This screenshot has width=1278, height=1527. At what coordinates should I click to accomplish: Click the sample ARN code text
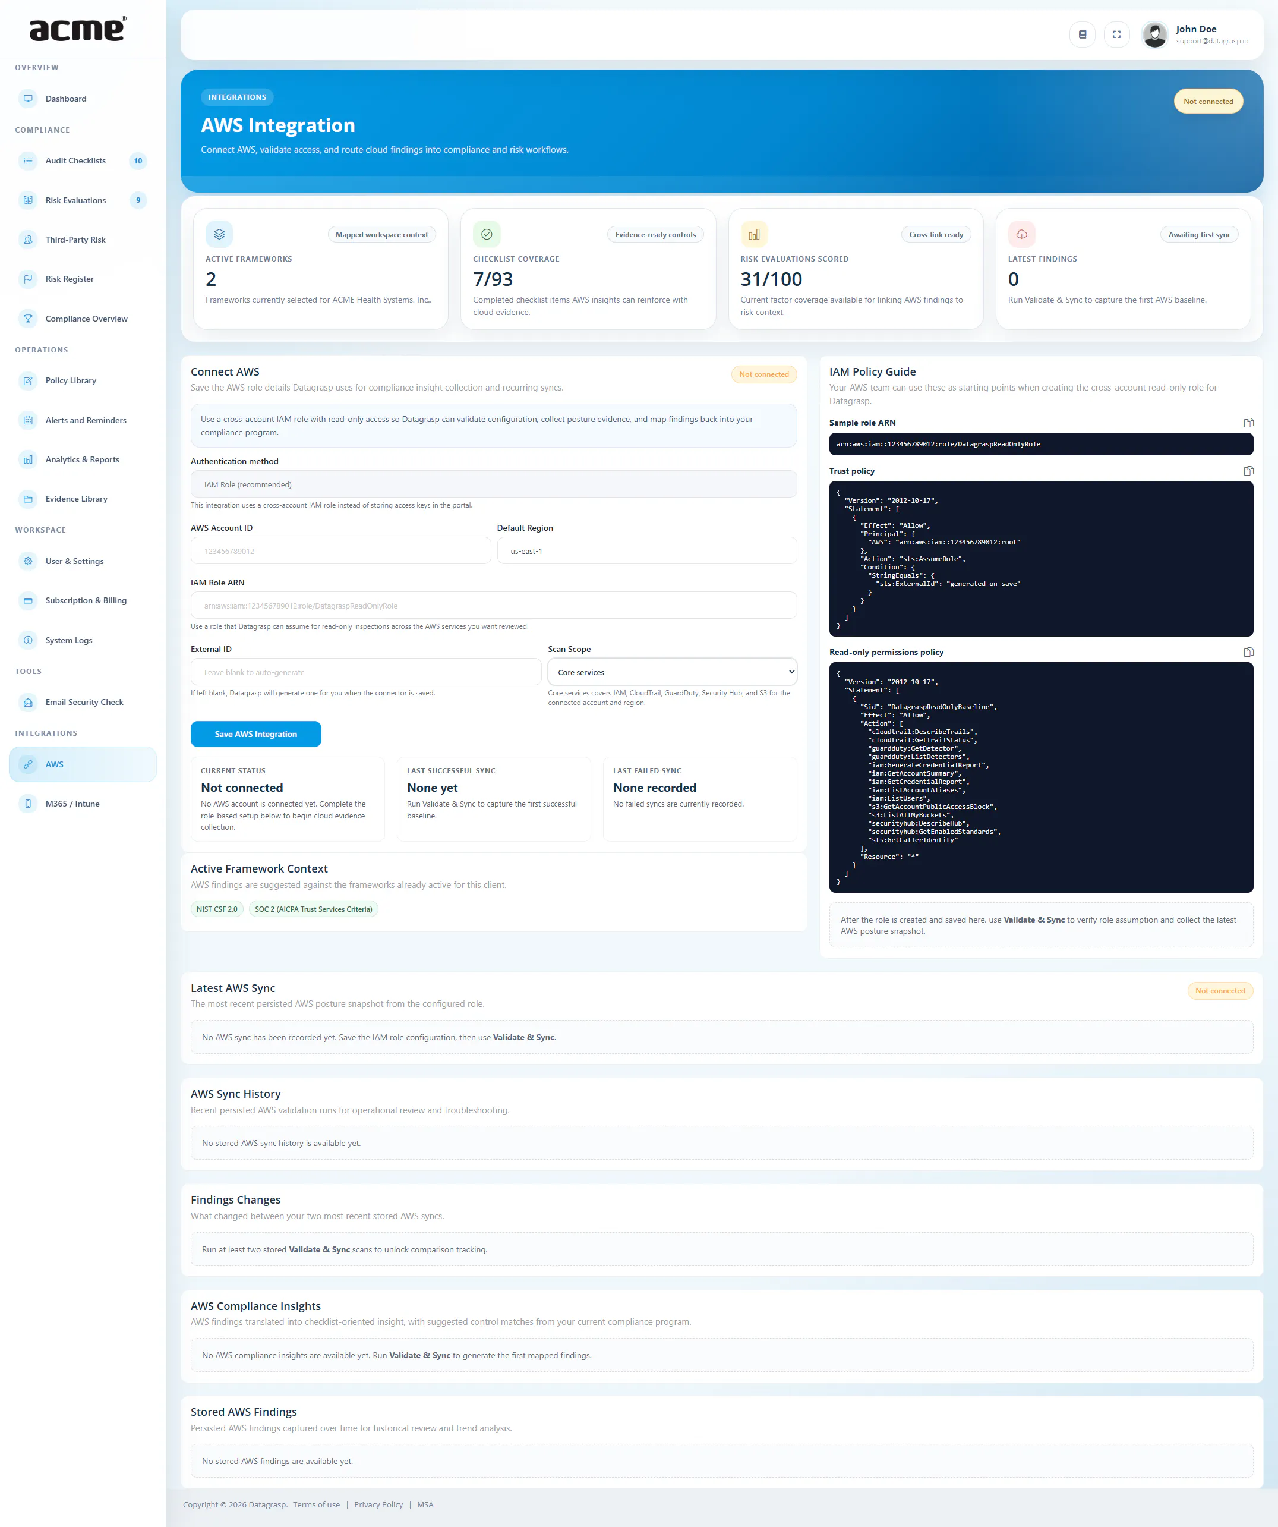(x=938, y=443)
